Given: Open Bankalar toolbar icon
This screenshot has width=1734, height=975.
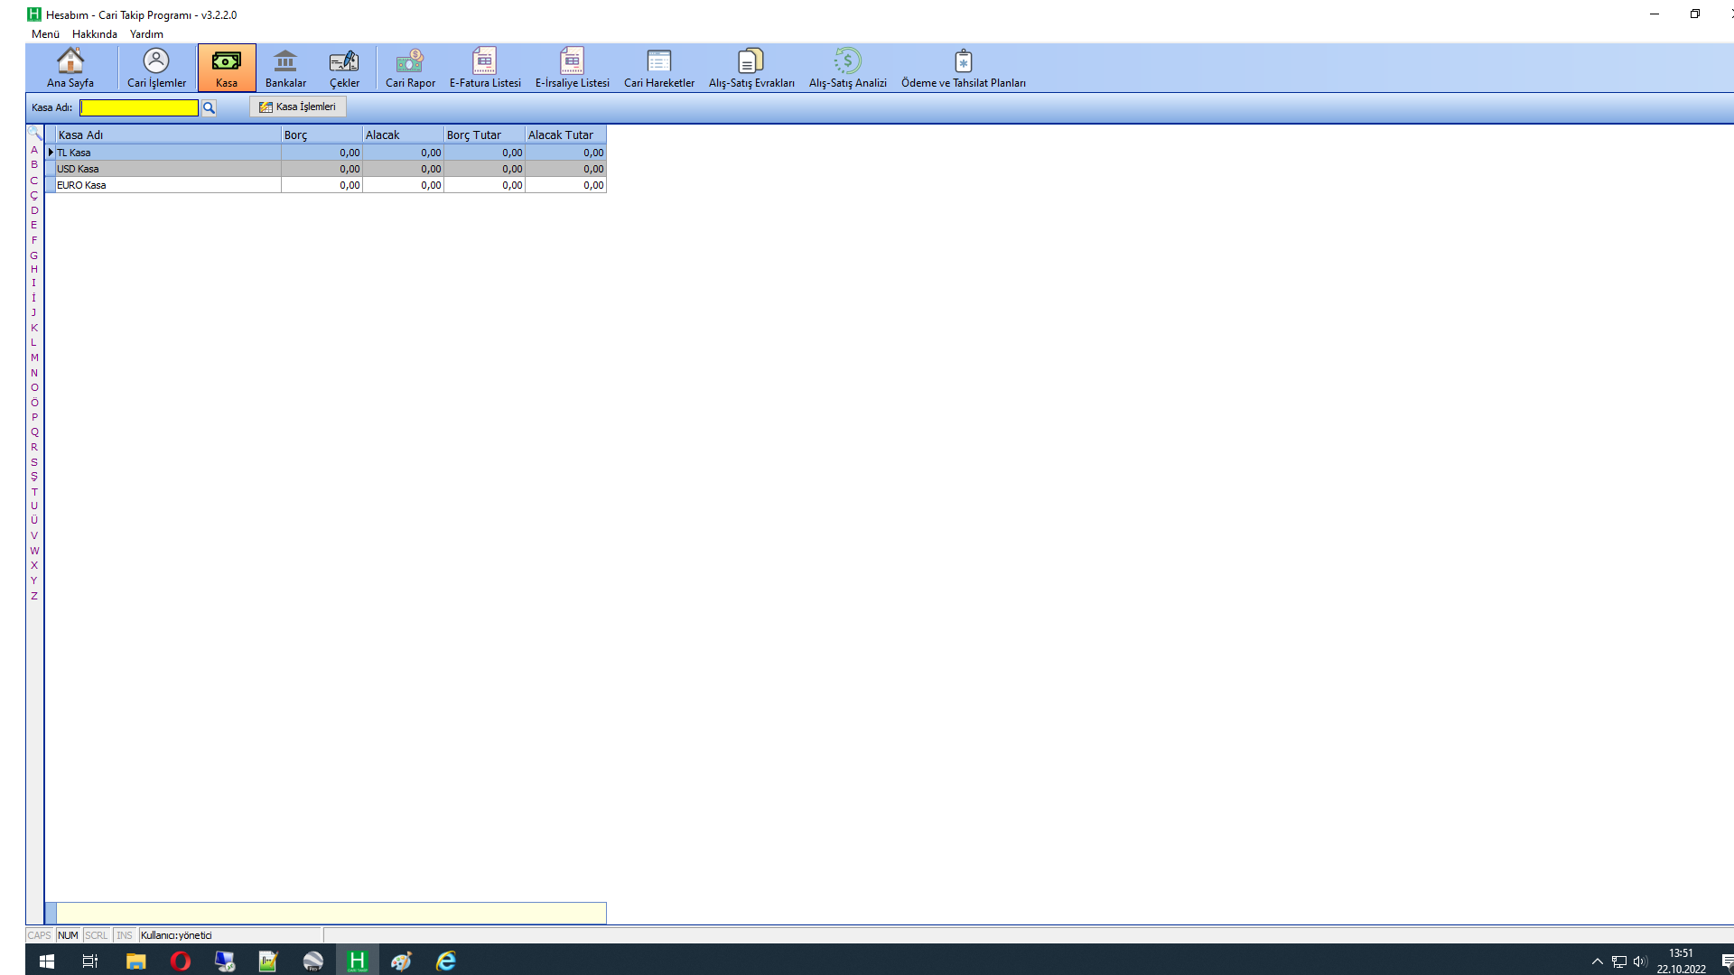Looking at the screenshot, I should [x=285, y=68].
